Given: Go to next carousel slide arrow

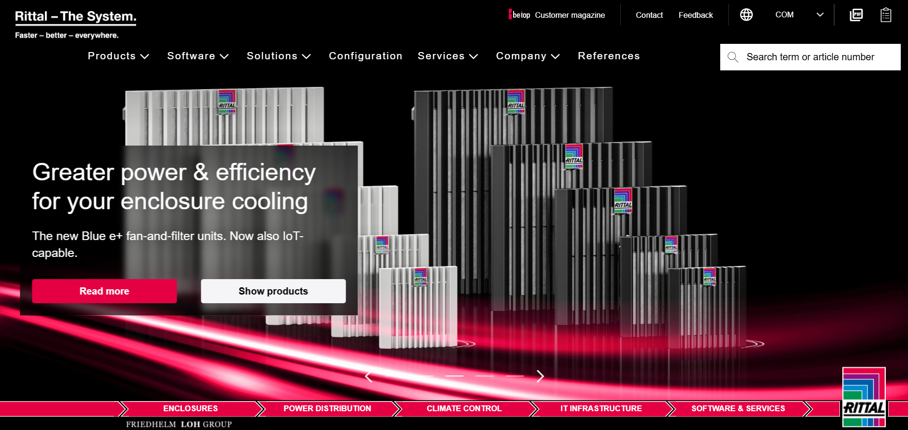Looking at the screenshot, I should 540,376.
